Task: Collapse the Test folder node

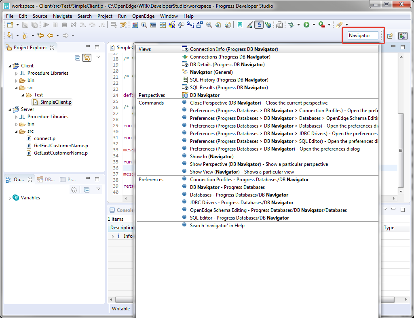Action: [x=23, y=95]
